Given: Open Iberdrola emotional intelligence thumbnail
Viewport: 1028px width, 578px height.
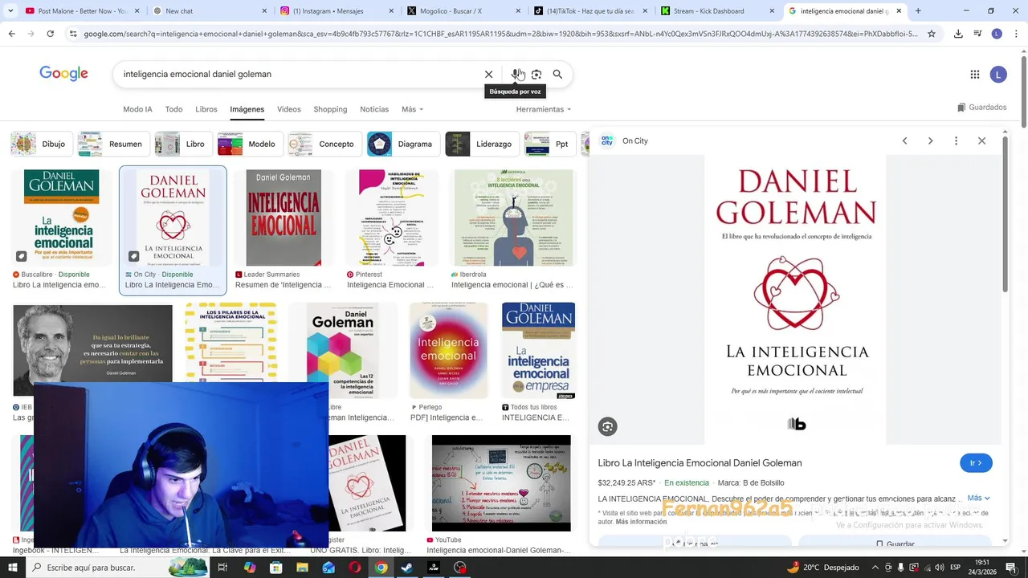Looking at the screenshot, I should tap(513, 218).
